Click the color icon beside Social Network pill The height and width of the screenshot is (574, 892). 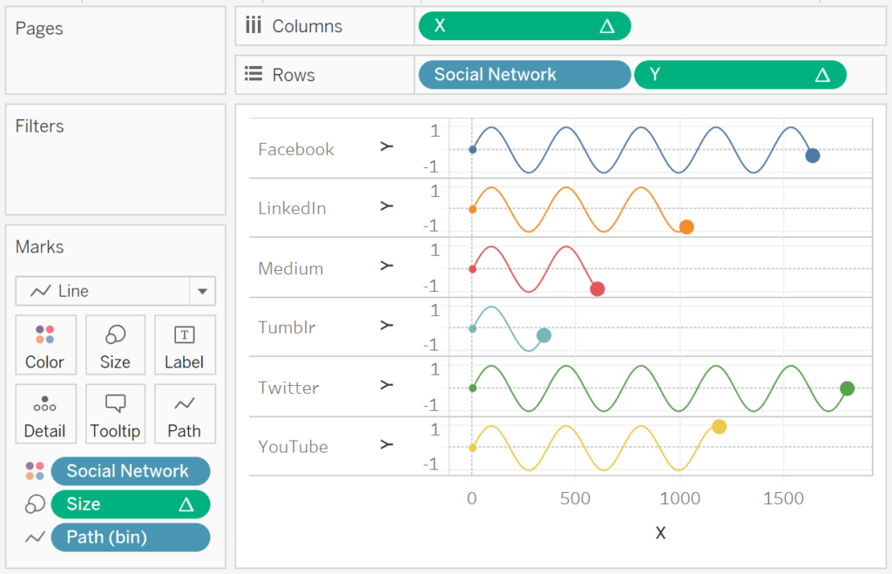(x=35, y=471)
